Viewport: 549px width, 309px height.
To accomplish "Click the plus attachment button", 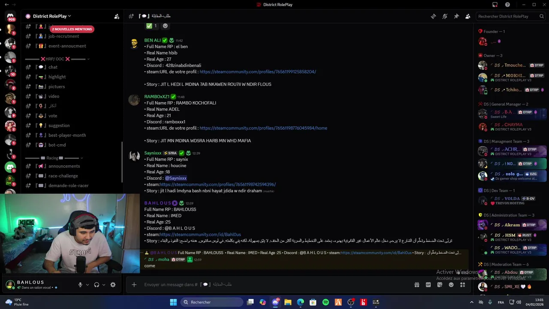I will click(x=134, y=285).
